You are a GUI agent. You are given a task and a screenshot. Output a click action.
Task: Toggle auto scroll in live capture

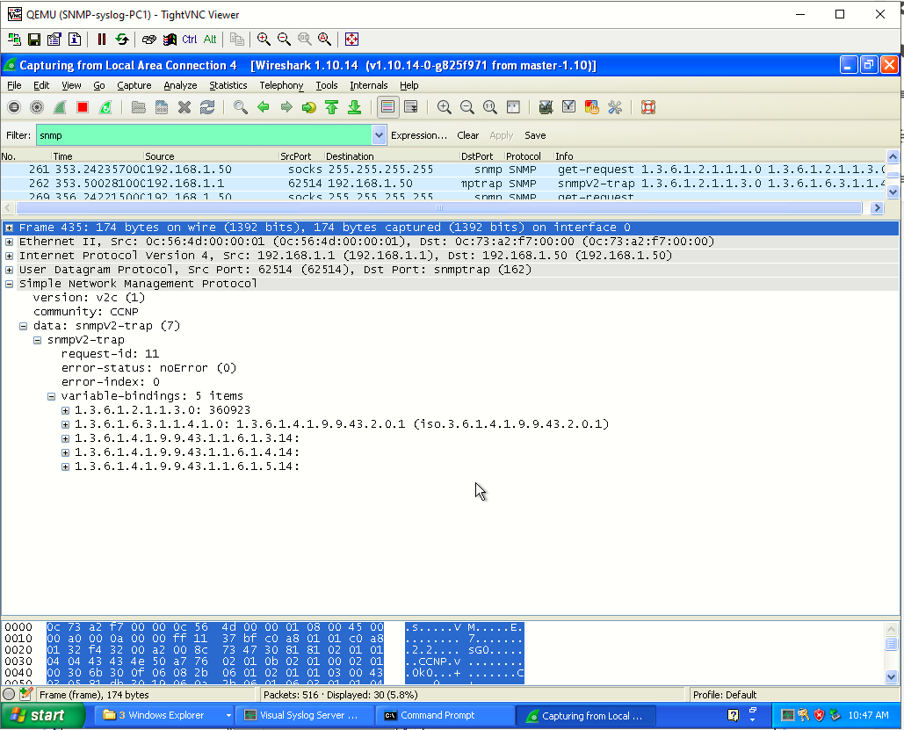pyautogui.click(x=411, y=107)
